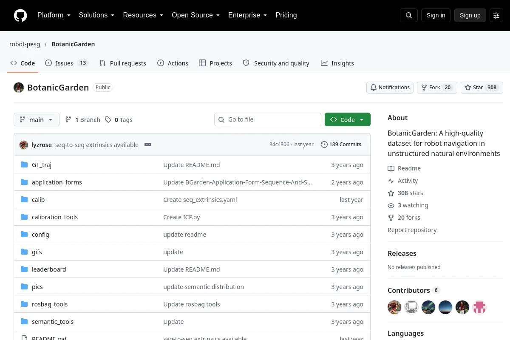Image resolution: width=510 pixels, height=340 pixels.
Task: Open the Releases heading link
Action: [402, 253]
